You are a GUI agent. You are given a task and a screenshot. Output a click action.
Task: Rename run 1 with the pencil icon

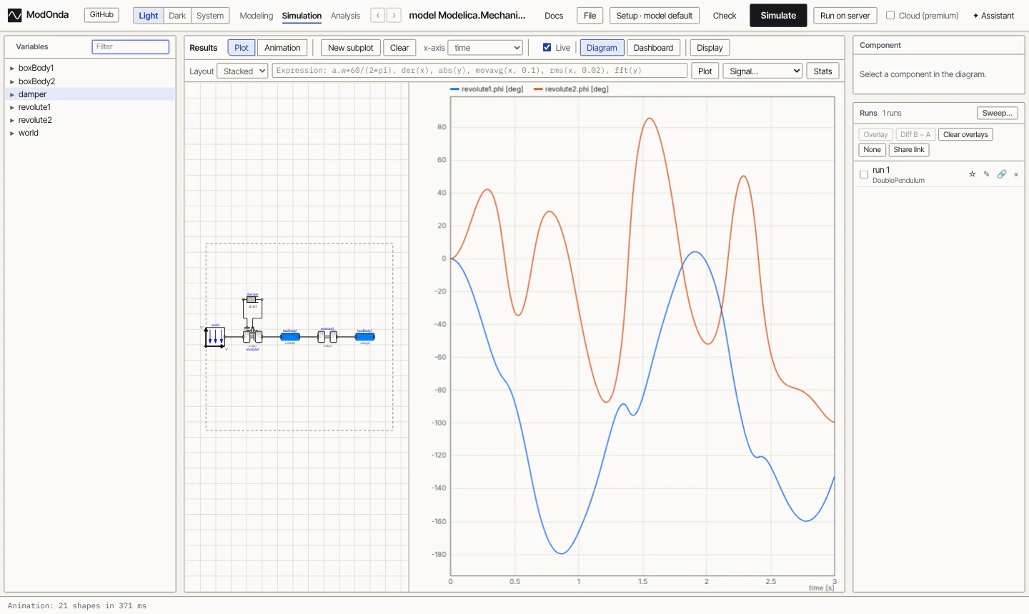pos(987,174)
